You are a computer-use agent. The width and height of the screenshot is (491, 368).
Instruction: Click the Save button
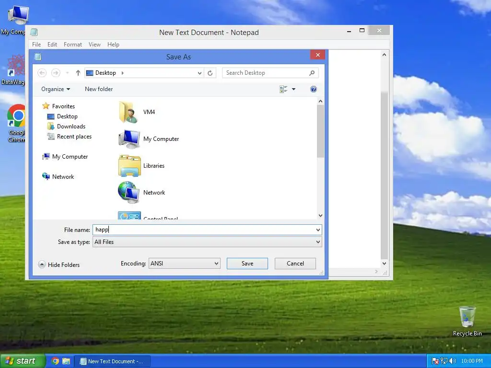click(x=247, y=264)
